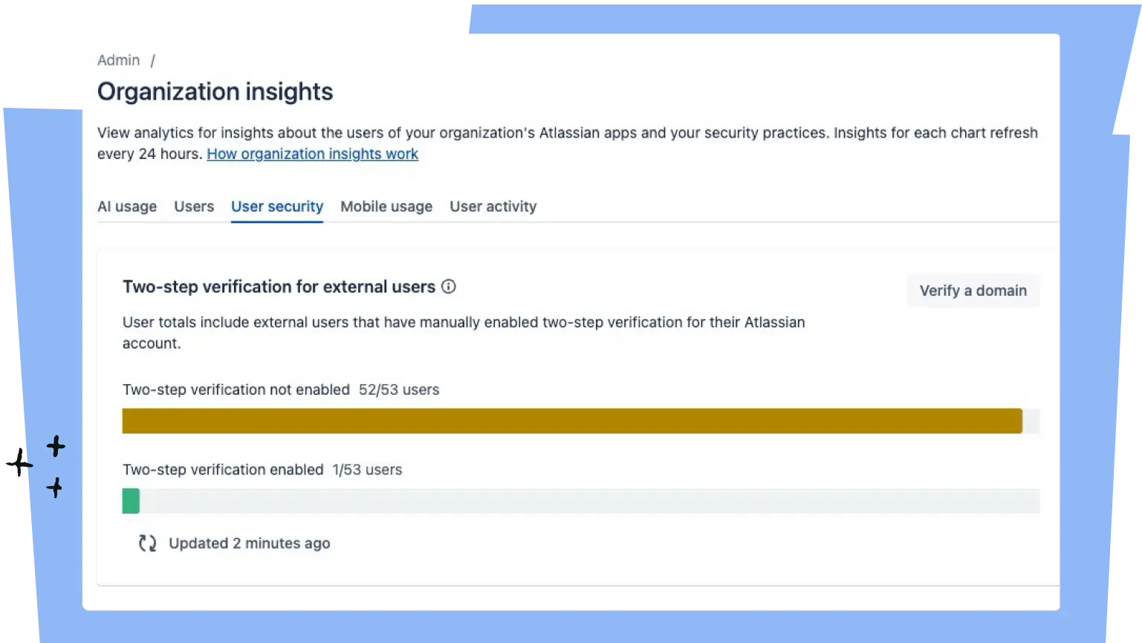Navigate to Admin breadcrumb

tap(119, 60)
